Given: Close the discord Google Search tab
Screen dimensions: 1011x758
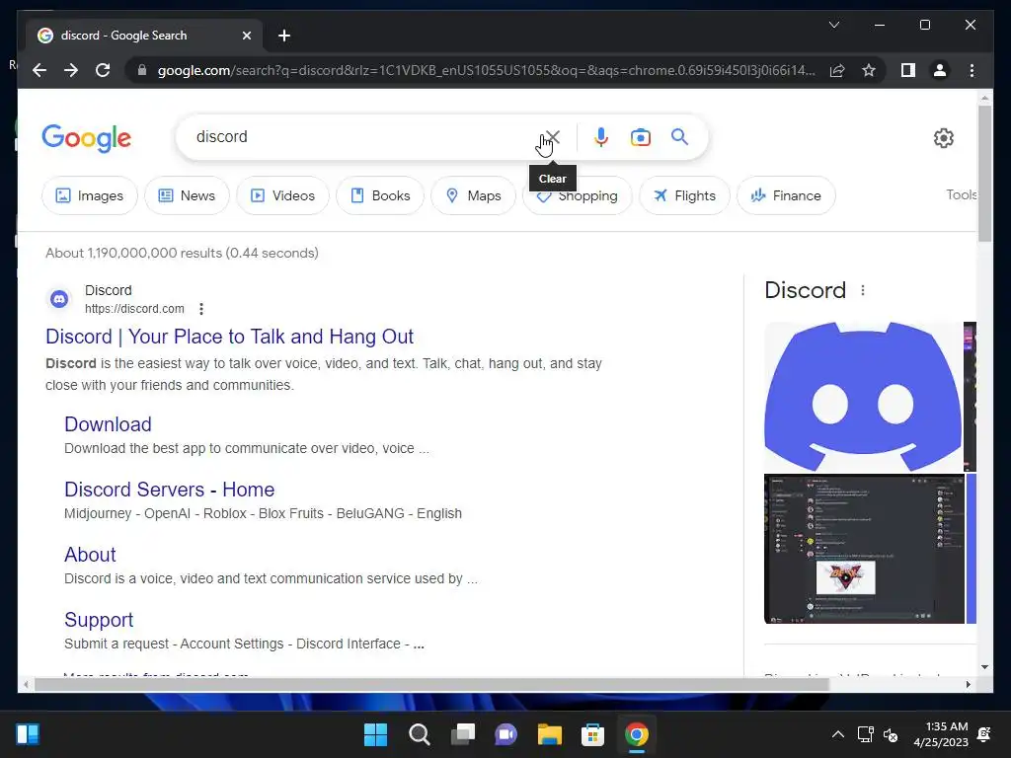Looking at the screenshot, I should click(x=246, y=36).
